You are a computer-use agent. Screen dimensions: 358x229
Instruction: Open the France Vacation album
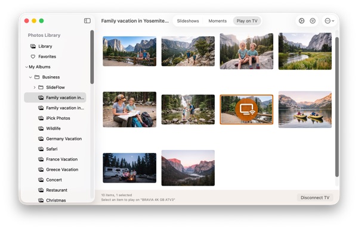(x=55, y=159)
